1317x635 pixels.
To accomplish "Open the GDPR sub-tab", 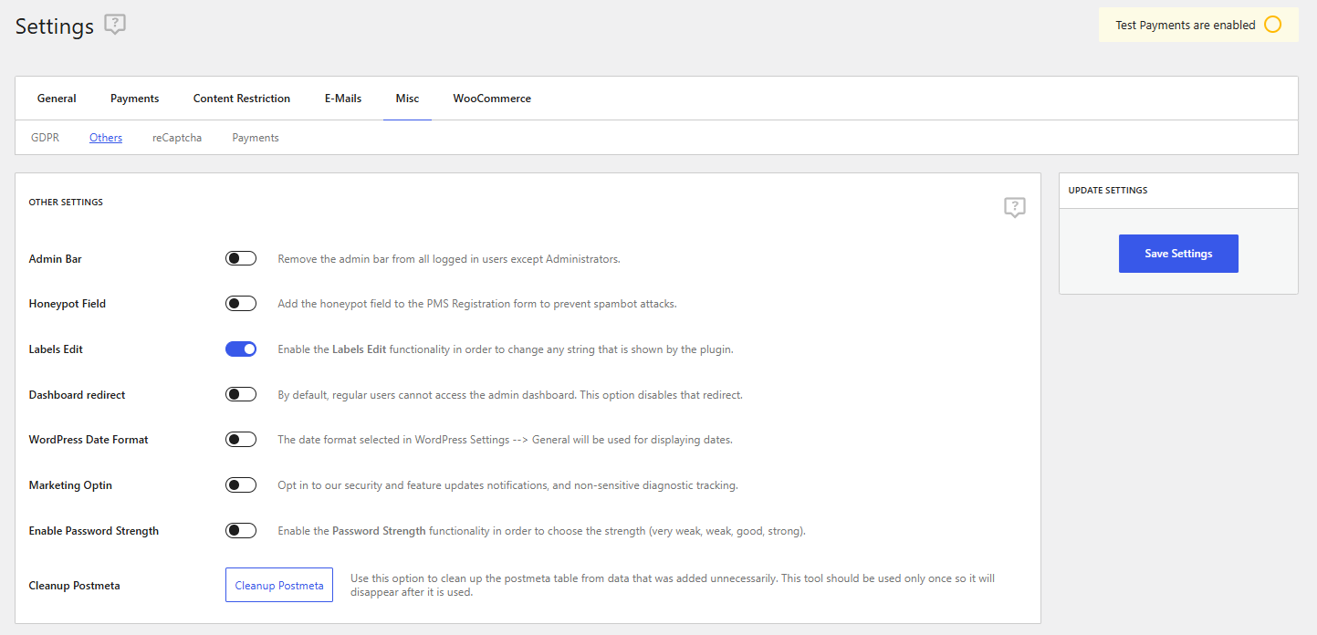I will point(45,138).
